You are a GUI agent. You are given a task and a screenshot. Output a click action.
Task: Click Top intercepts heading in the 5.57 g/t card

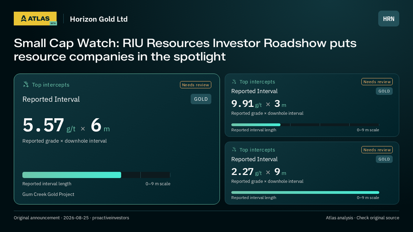[x=51, y=85]
